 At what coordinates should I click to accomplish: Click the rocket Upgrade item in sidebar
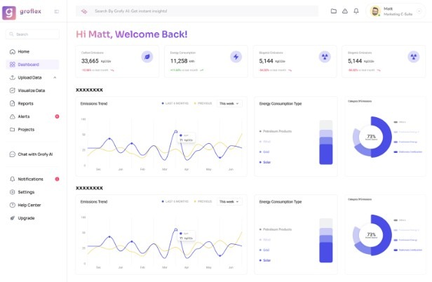coord(25,218)
